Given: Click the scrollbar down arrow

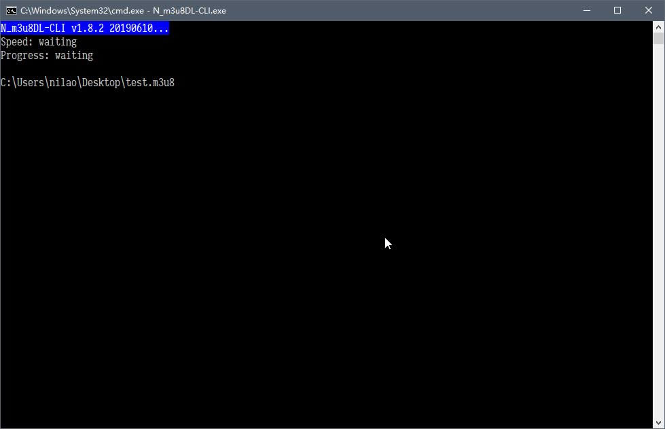Looking at the screenshot, I should 658,423.
